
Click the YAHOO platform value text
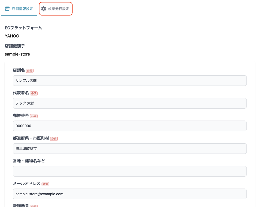pos(12,36)
